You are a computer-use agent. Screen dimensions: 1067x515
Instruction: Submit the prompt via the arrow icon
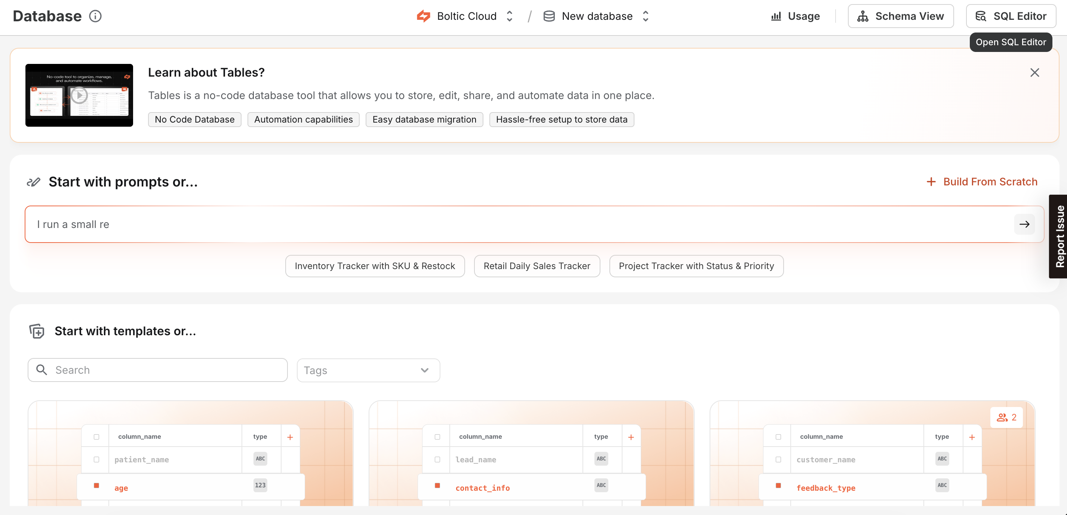pos(1025,224)
